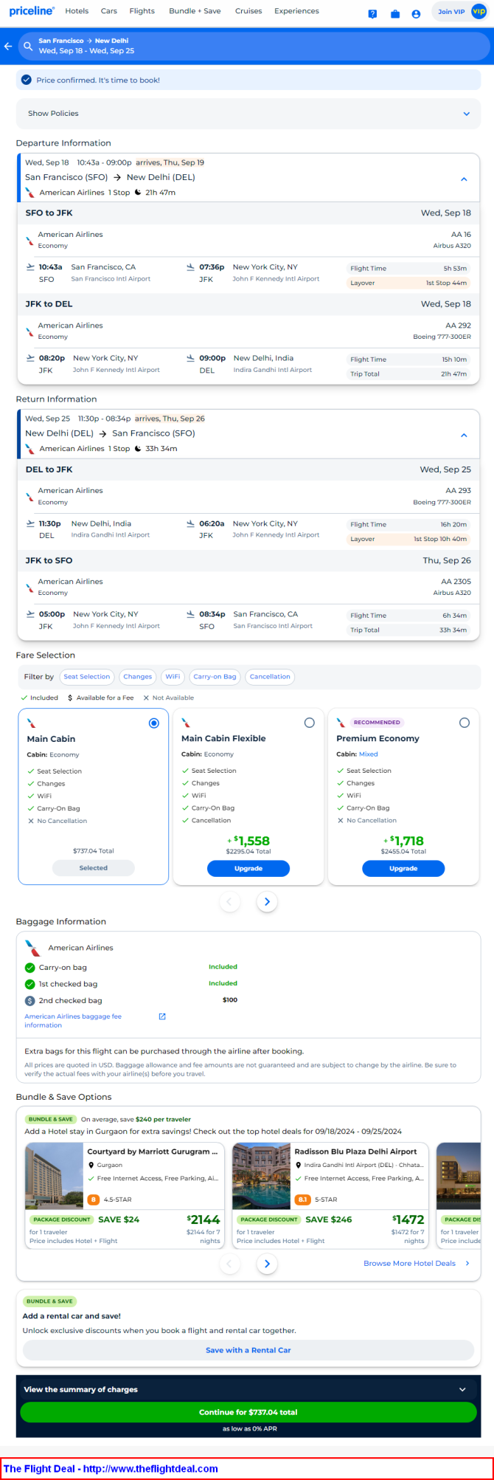Click the search magnifier icon
The width and height of the screenshot is (494, 1480).
[x=28, y=47]
